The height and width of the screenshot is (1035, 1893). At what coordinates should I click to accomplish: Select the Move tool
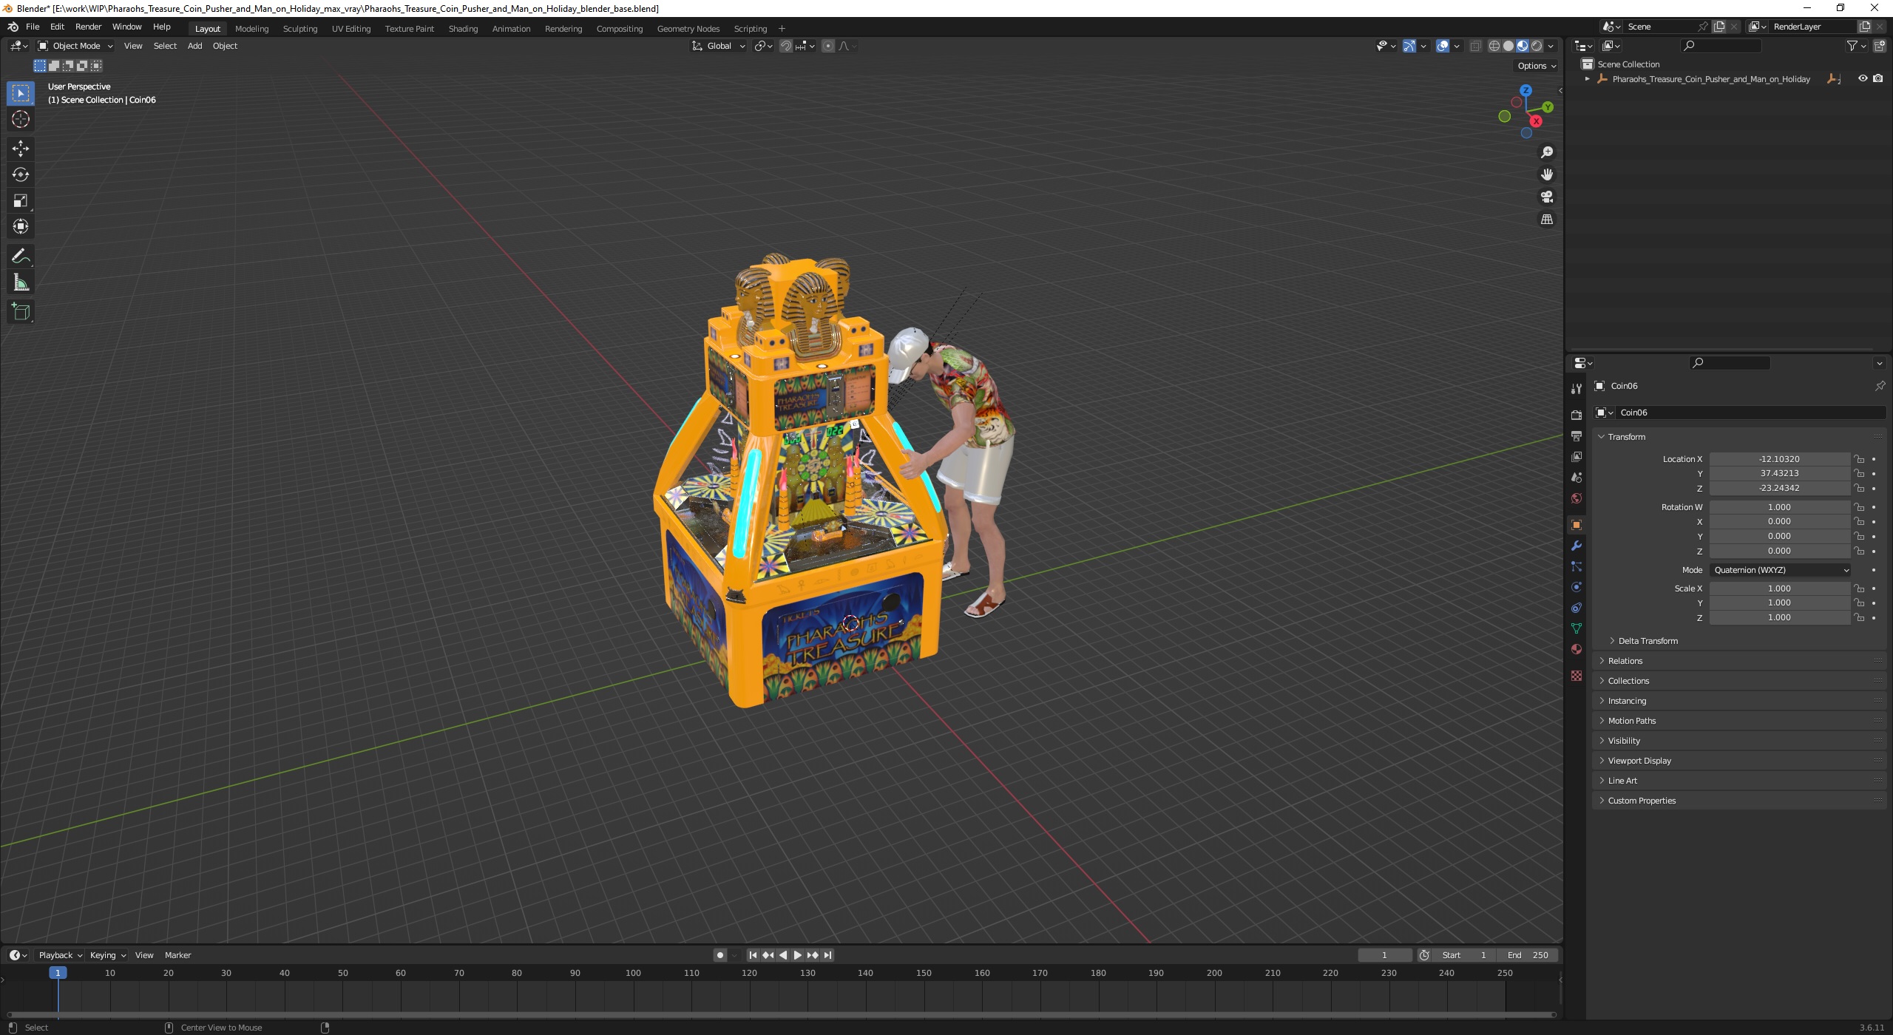click(21, 149)
